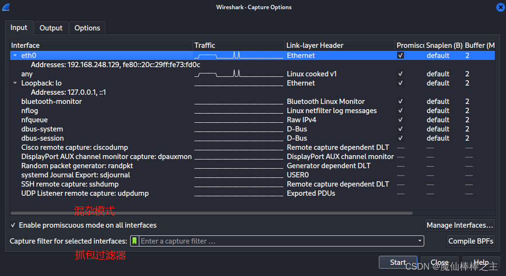Select the dbus-session interface
506x276 pixels.
[x=43, y=138]
